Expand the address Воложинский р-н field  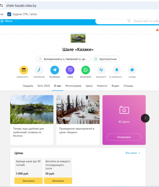(63, 59)
